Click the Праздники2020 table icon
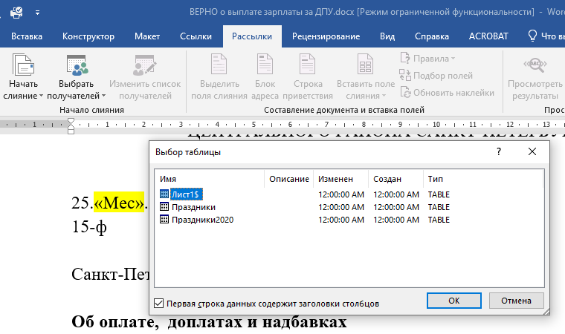 164,219
